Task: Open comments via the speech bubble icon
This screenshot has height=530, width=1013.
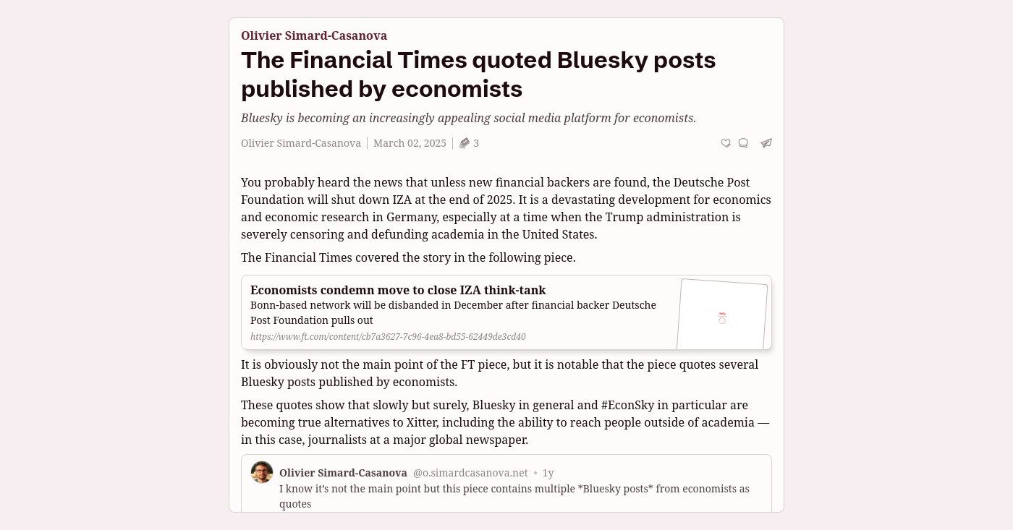Action: point(743,143)
